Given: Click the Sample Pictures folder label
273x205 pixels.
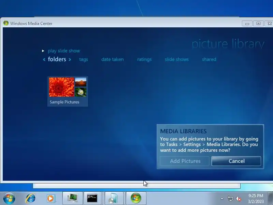Looking at the screenshot, I should [64, 102].
